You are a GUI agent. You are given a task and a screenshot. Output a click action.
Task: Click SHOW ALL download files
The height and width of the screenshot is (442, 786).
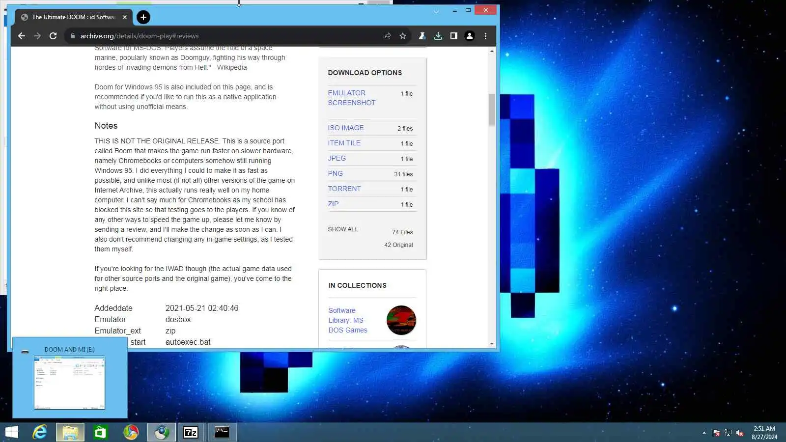tap(343, 229)
